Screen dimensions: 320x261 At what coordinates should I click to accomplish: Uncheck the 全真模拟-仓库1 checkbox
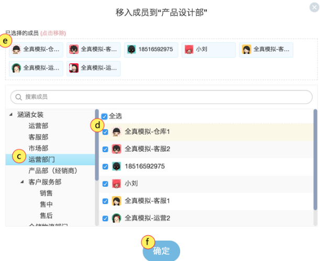105,132
